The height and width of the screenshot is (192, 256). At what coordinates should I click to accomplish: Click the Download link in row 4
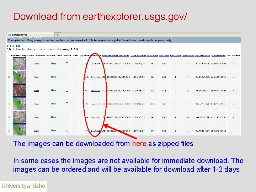click(95, 104)
